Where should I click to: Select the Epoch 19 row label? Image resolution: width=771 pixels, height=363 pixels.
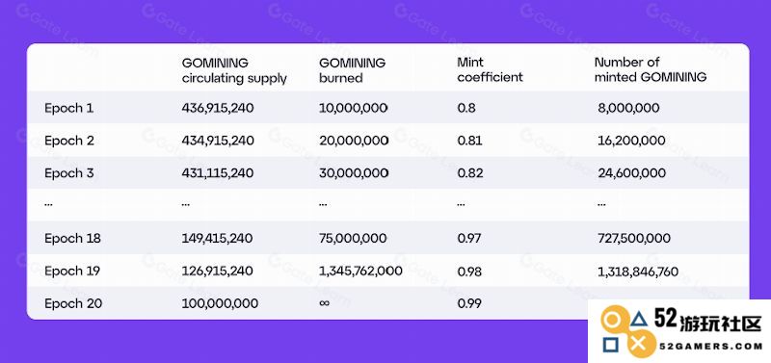pyautogui.click(x=72, y=271)
